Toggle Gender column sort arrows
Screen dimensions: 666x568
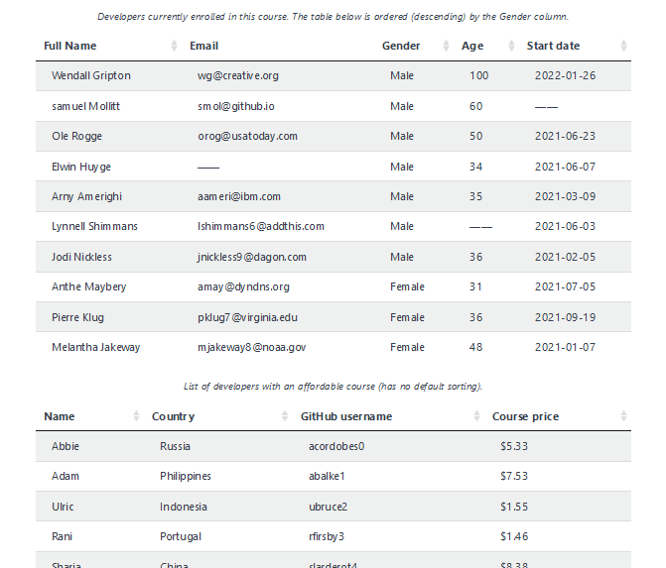(446, 47)
